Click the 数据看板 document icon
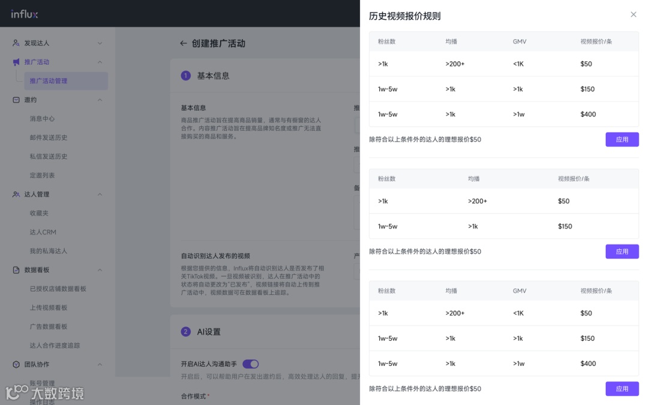This screenshot has width=648, height=405. point(16,270)
